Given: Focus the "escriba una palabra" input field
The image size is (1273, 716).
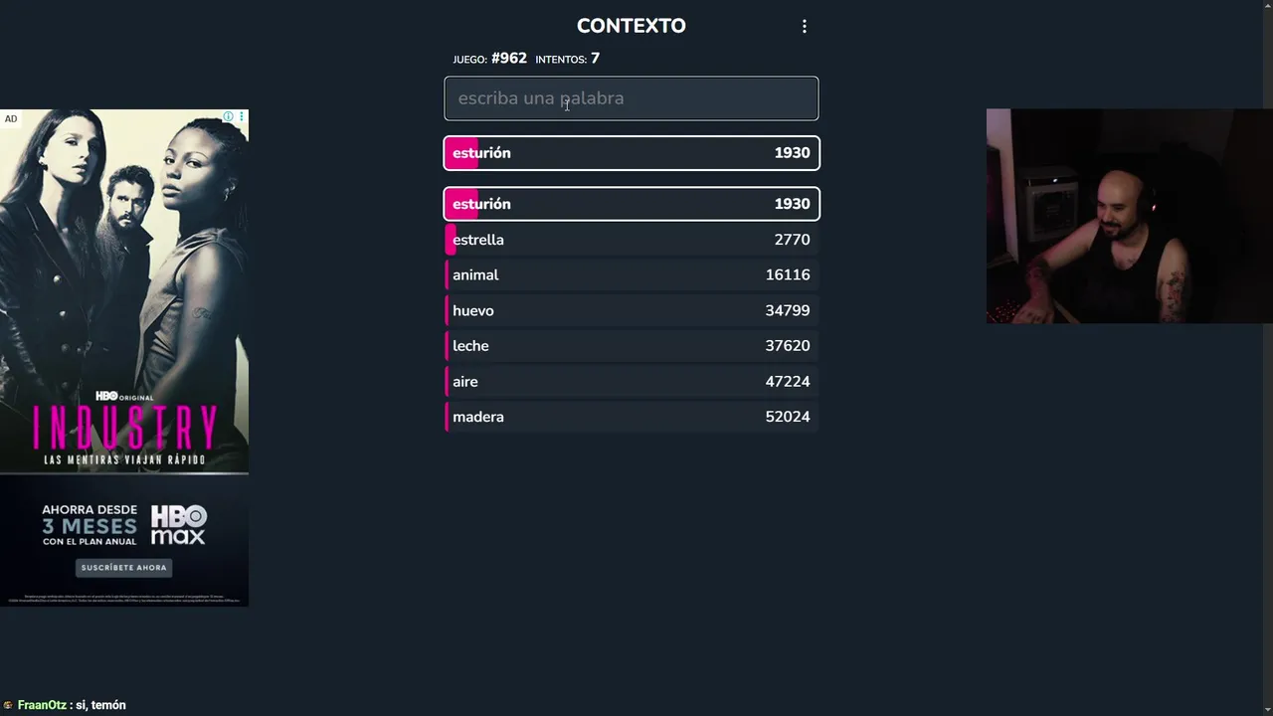Looking at the screenshot, I should (x=631, y=98).
